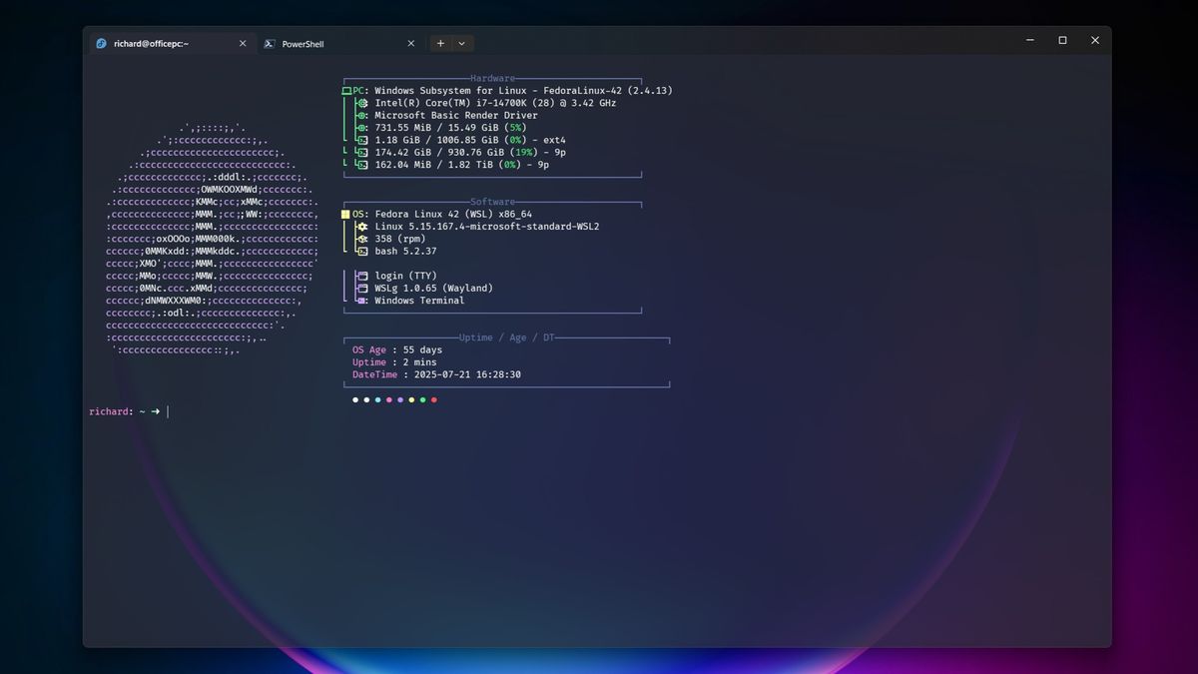Click the GPU icon next to Microsoft Basic Render Driver

point(361,115)
